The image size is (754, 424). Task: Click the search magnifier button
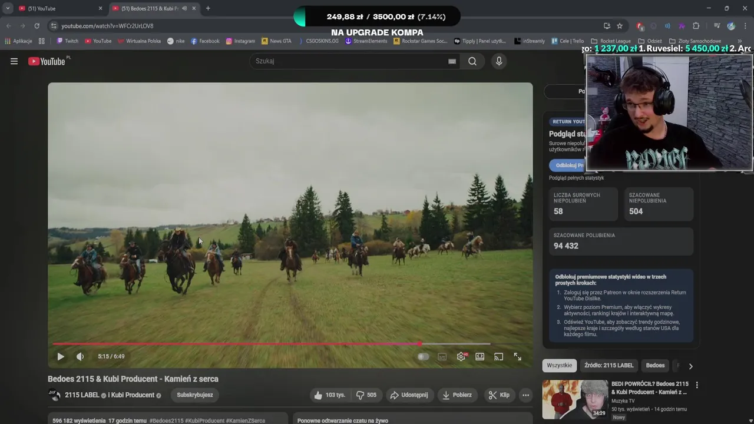[x=472, y=61]
